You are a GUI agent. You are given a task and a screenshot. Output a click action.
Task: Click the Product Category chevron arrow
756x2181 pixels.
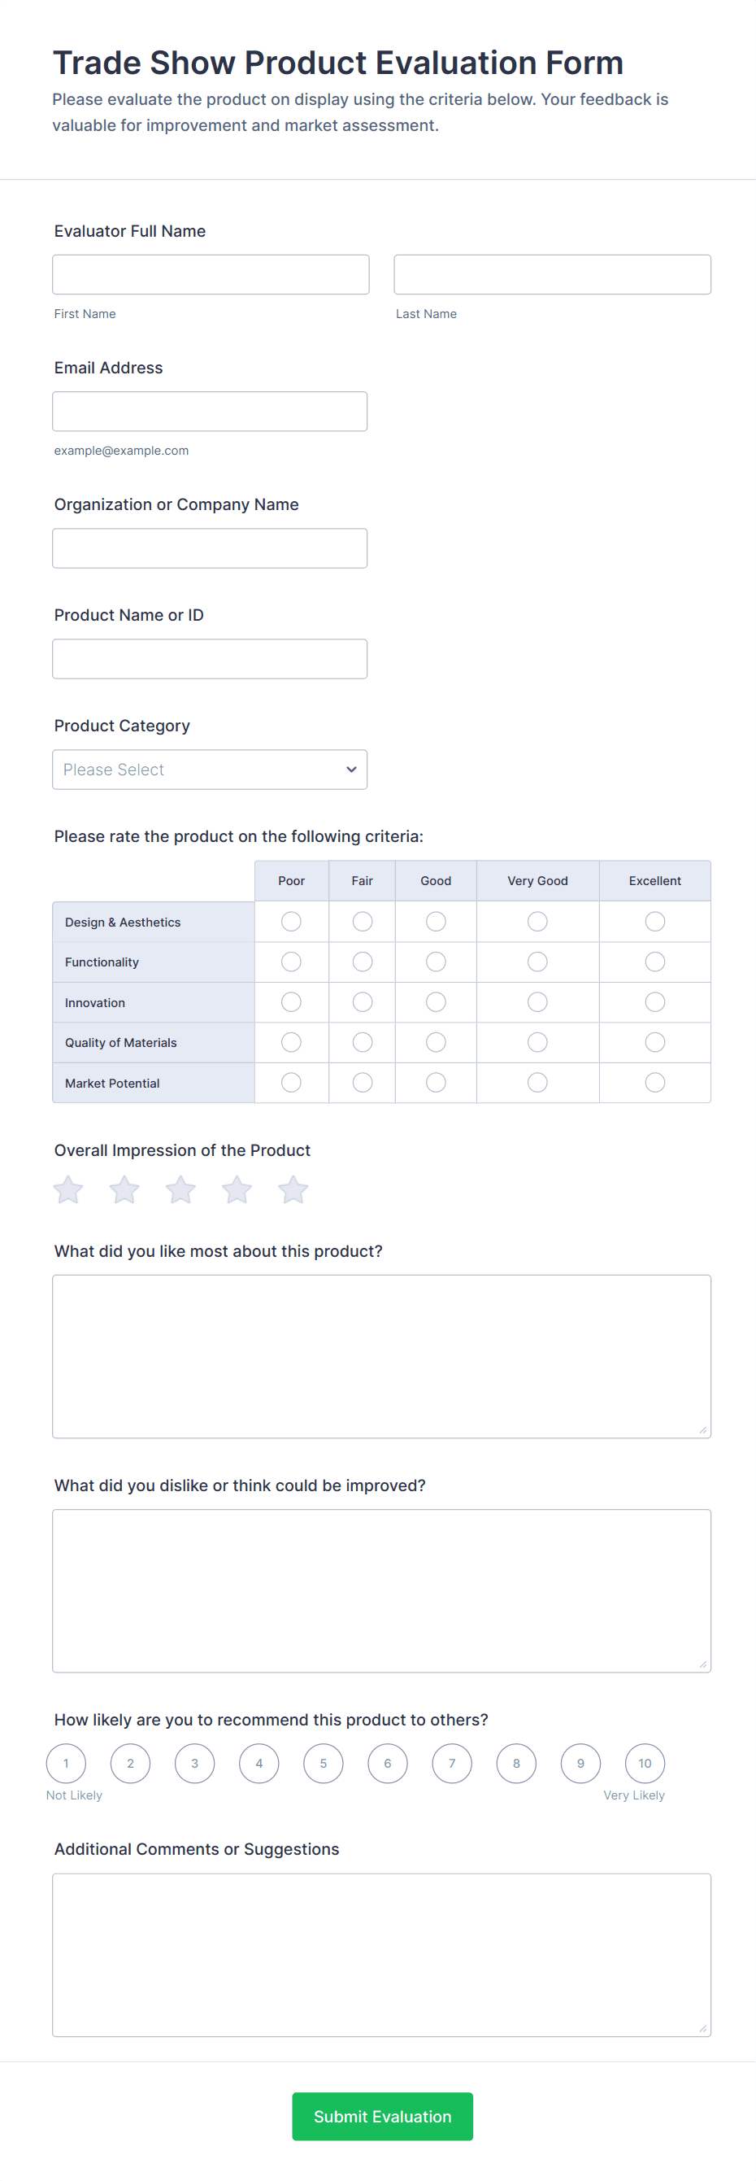point(351,770)
